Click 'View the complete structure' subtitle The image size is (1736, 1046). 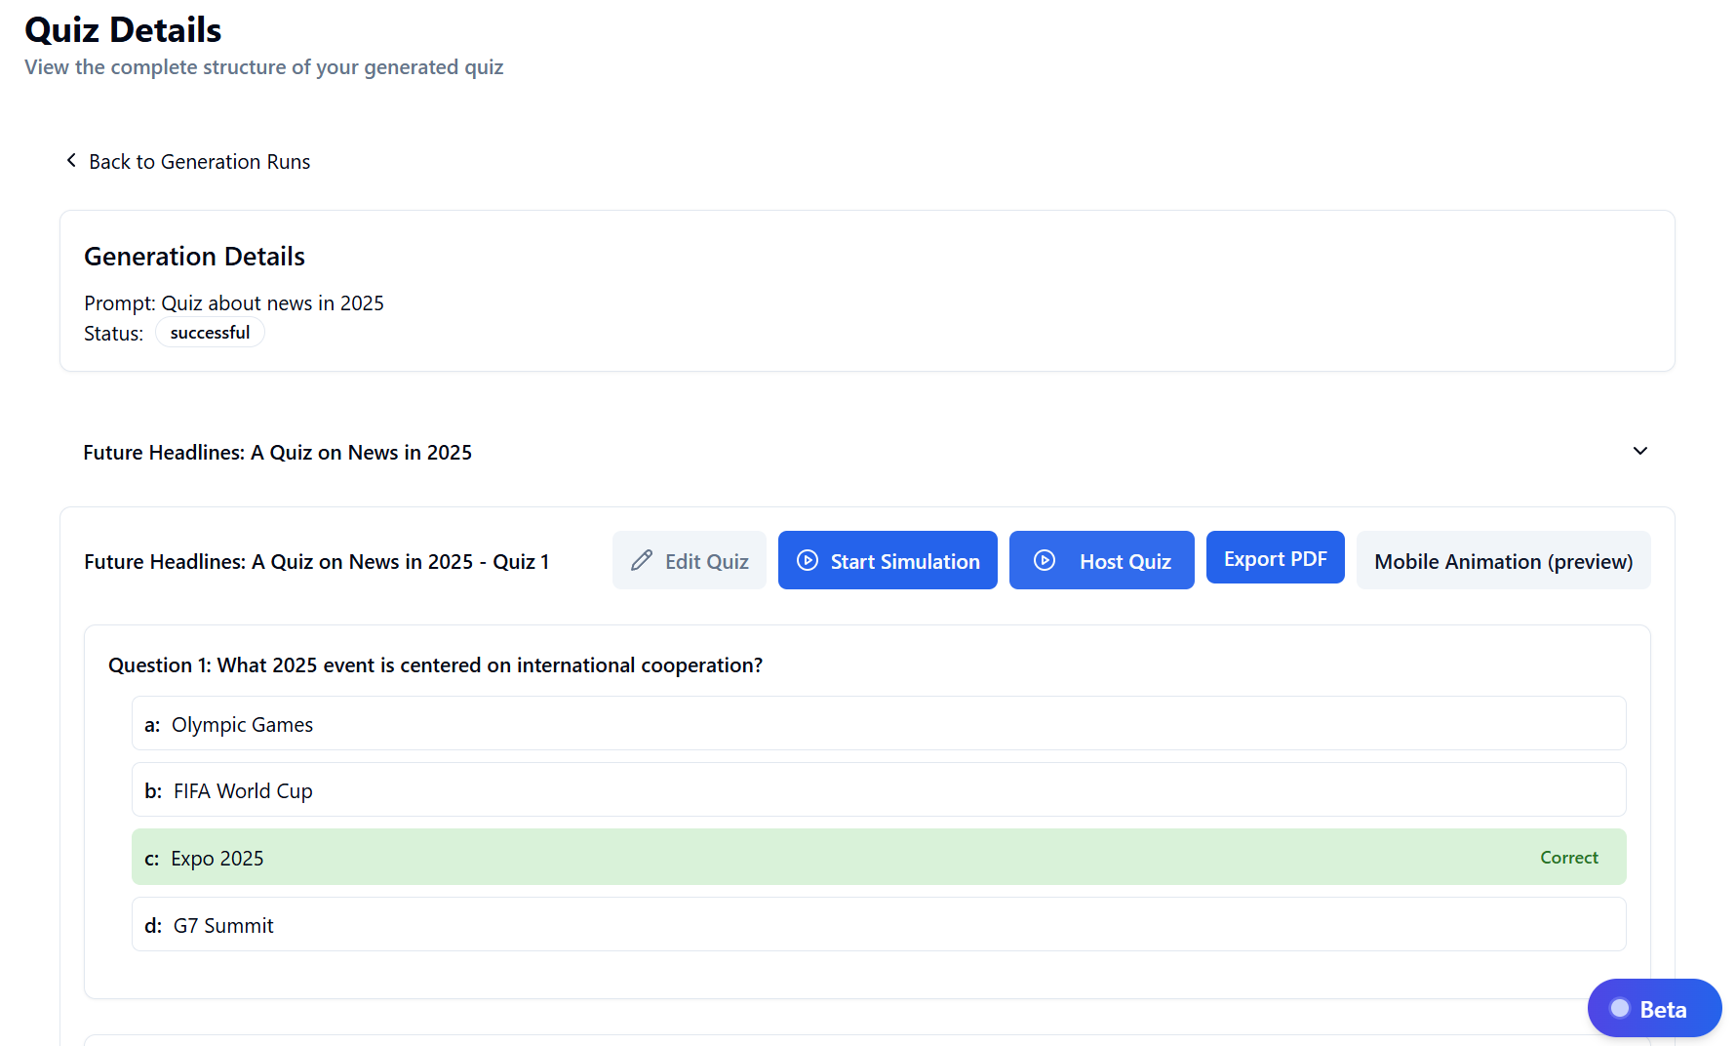click(x=264, y=67)
